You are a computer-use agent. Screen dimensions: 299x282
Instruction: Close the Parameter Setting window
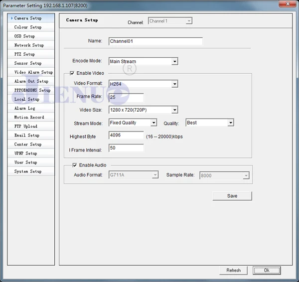288,4
